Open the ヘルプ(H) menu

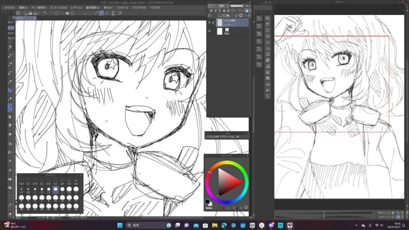point(155,8)
